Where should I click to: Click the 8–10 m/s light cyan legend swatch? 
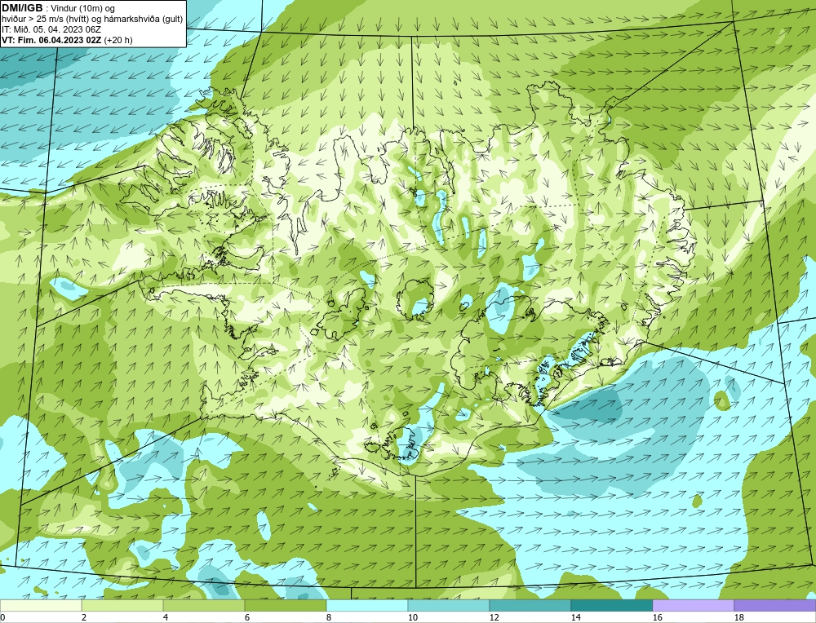pos(367,605)
